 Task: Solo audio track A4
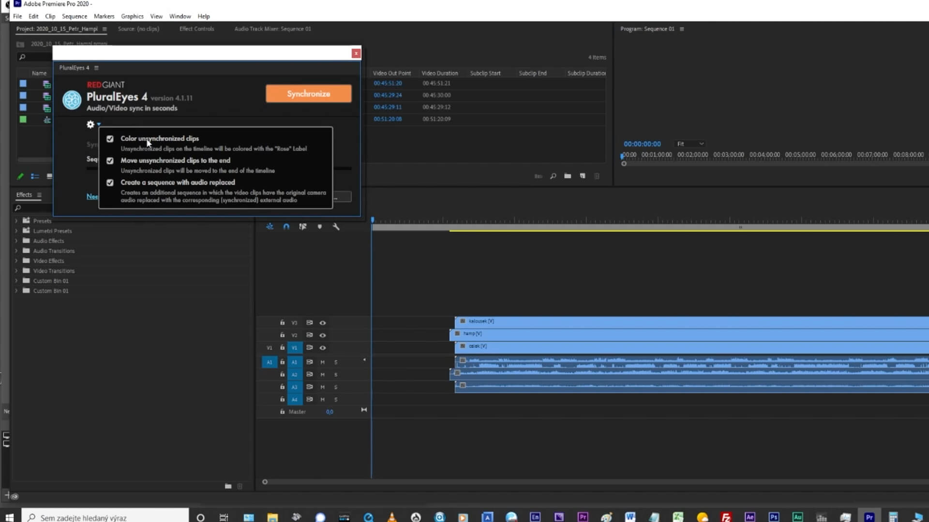click(336, 400)
